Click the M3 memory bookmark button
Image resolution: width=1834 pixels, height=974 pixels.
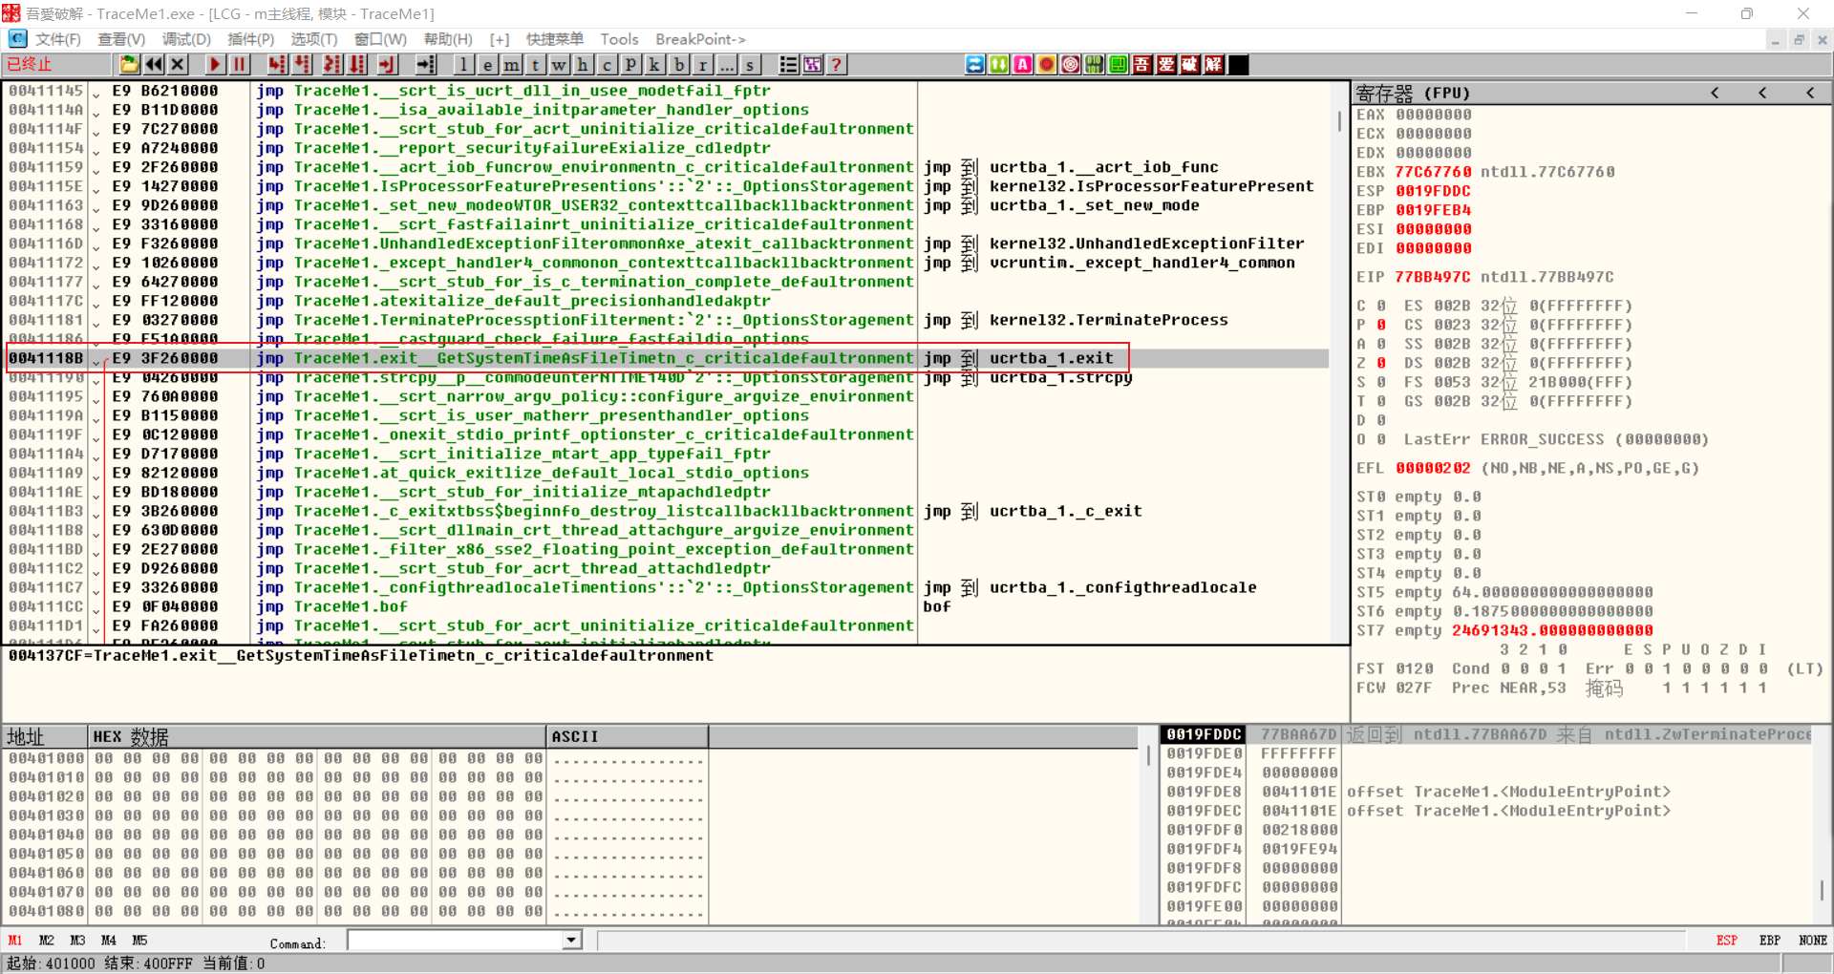[77, 941]
